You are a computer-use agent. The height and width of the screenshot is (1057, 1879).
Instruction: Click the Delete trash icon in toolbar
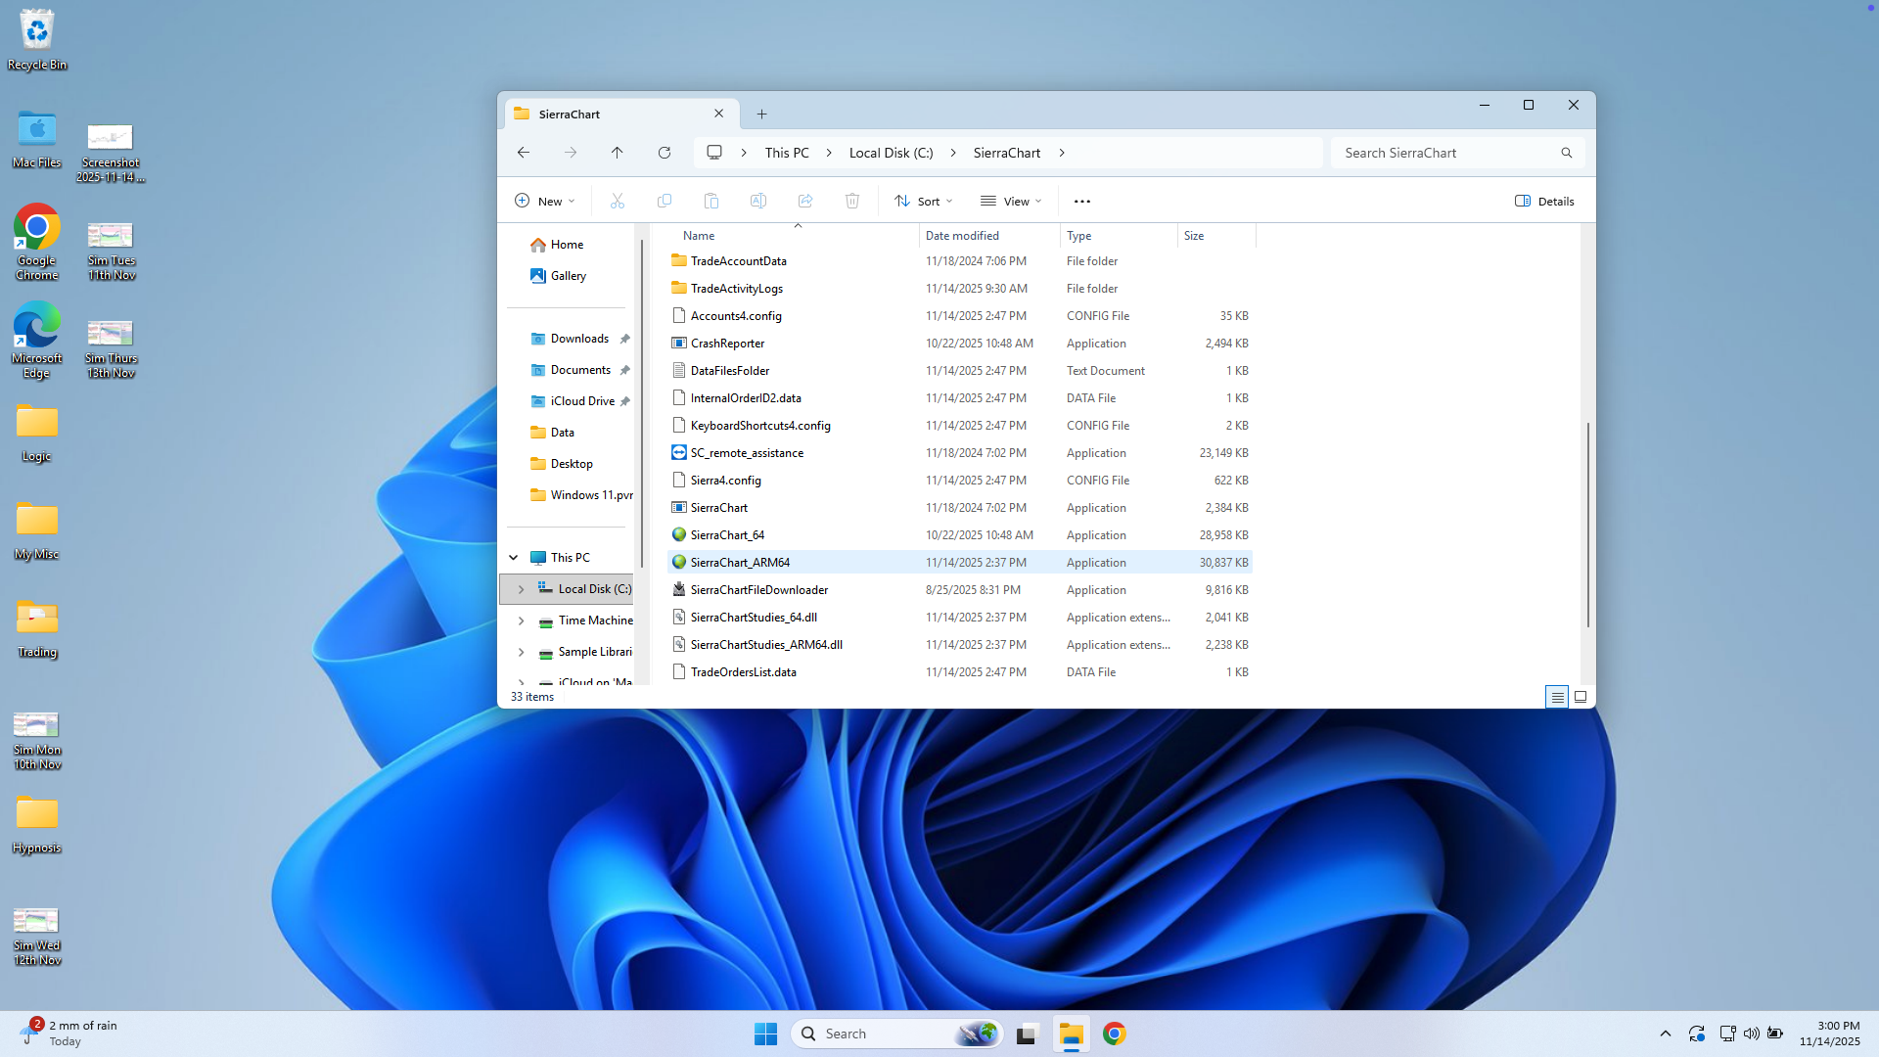(852, 201)
